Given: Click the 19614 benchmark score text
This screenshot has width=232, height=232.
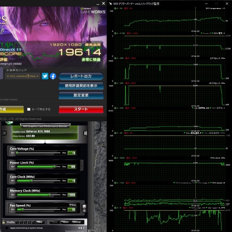Looking at the screenshot, I should [80, 52].
